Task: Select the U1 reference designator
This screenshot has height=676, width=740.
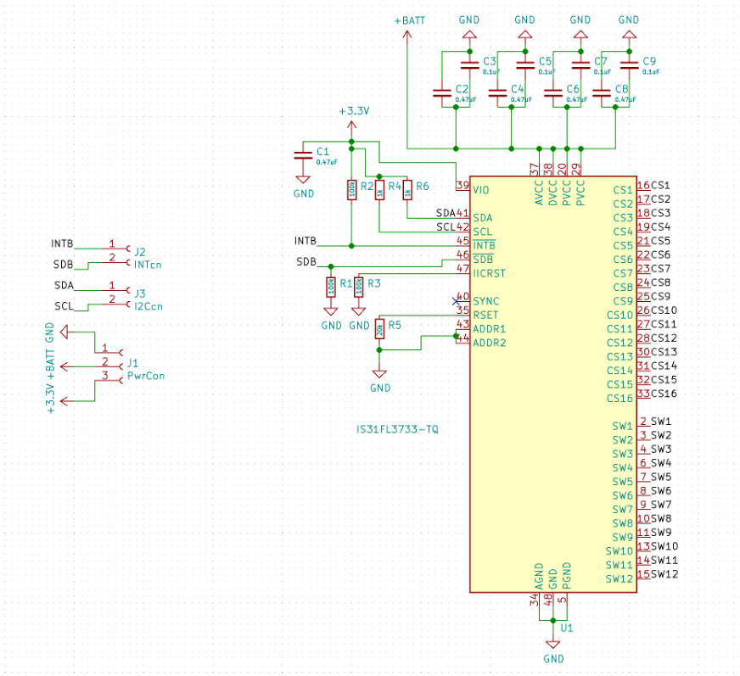Action: [567, 629]
